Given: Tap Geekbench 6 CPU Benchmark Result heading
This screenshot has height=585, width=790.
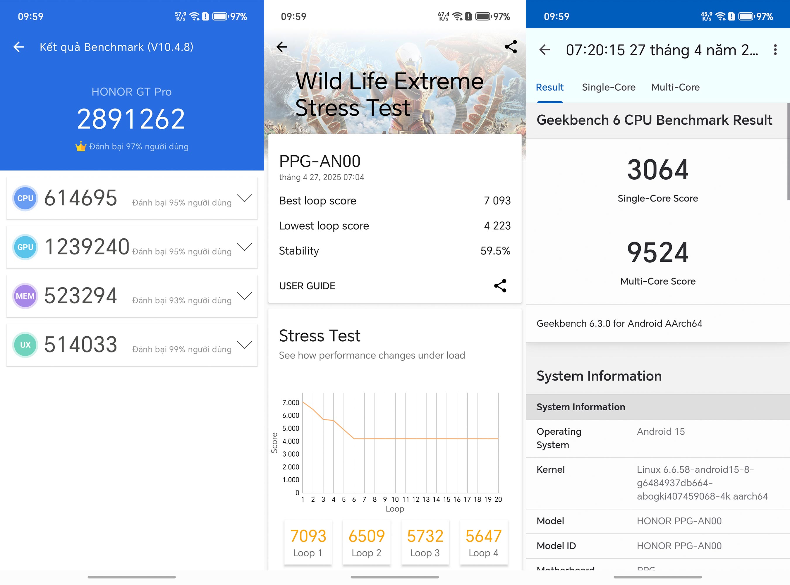Looking at the screenshot, I should click(x=654, y=120).
